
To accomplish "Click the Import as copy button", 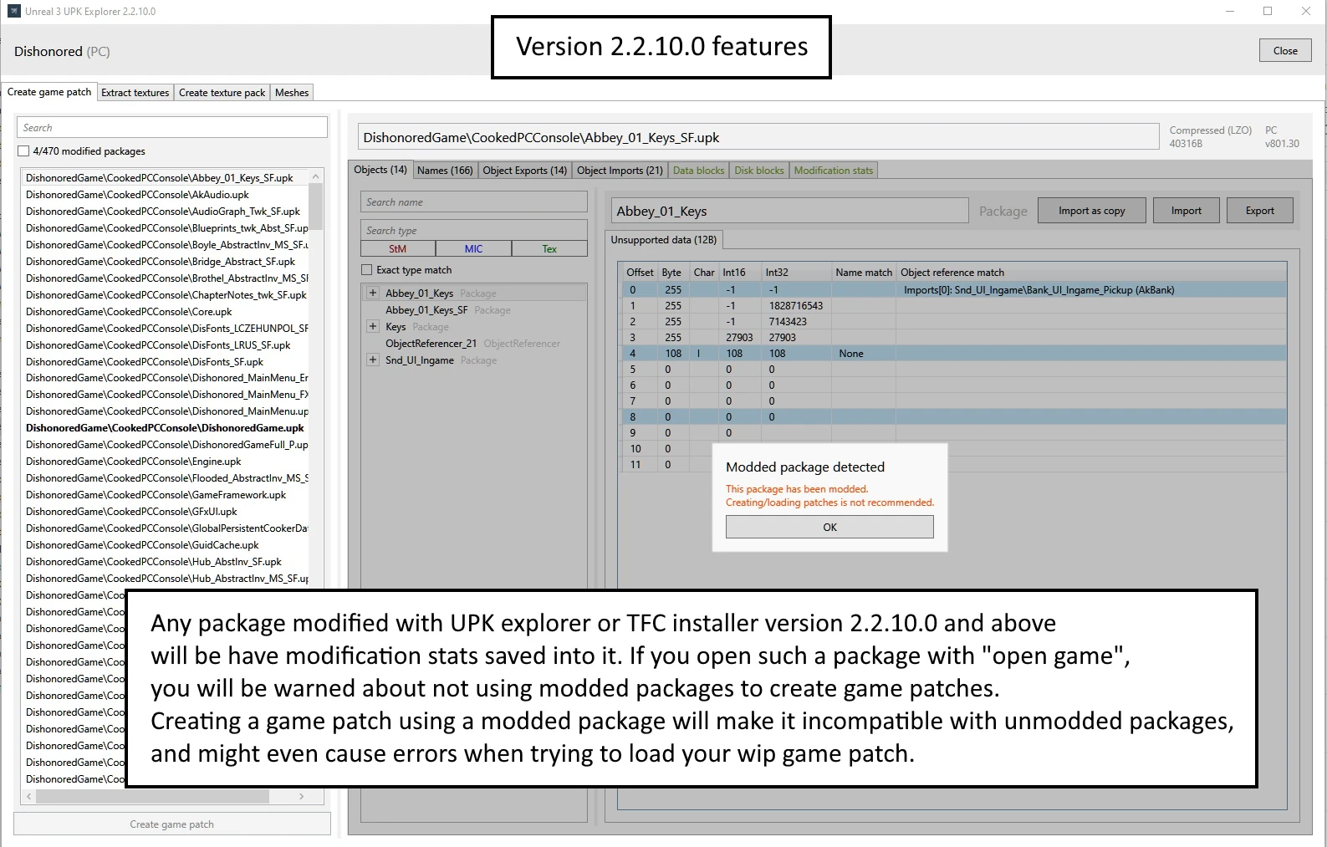I will (1091, 211).
